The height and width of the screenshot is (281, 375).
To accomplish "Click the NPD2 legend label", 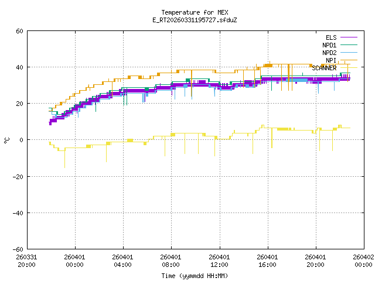I will (x=329, y=53).
